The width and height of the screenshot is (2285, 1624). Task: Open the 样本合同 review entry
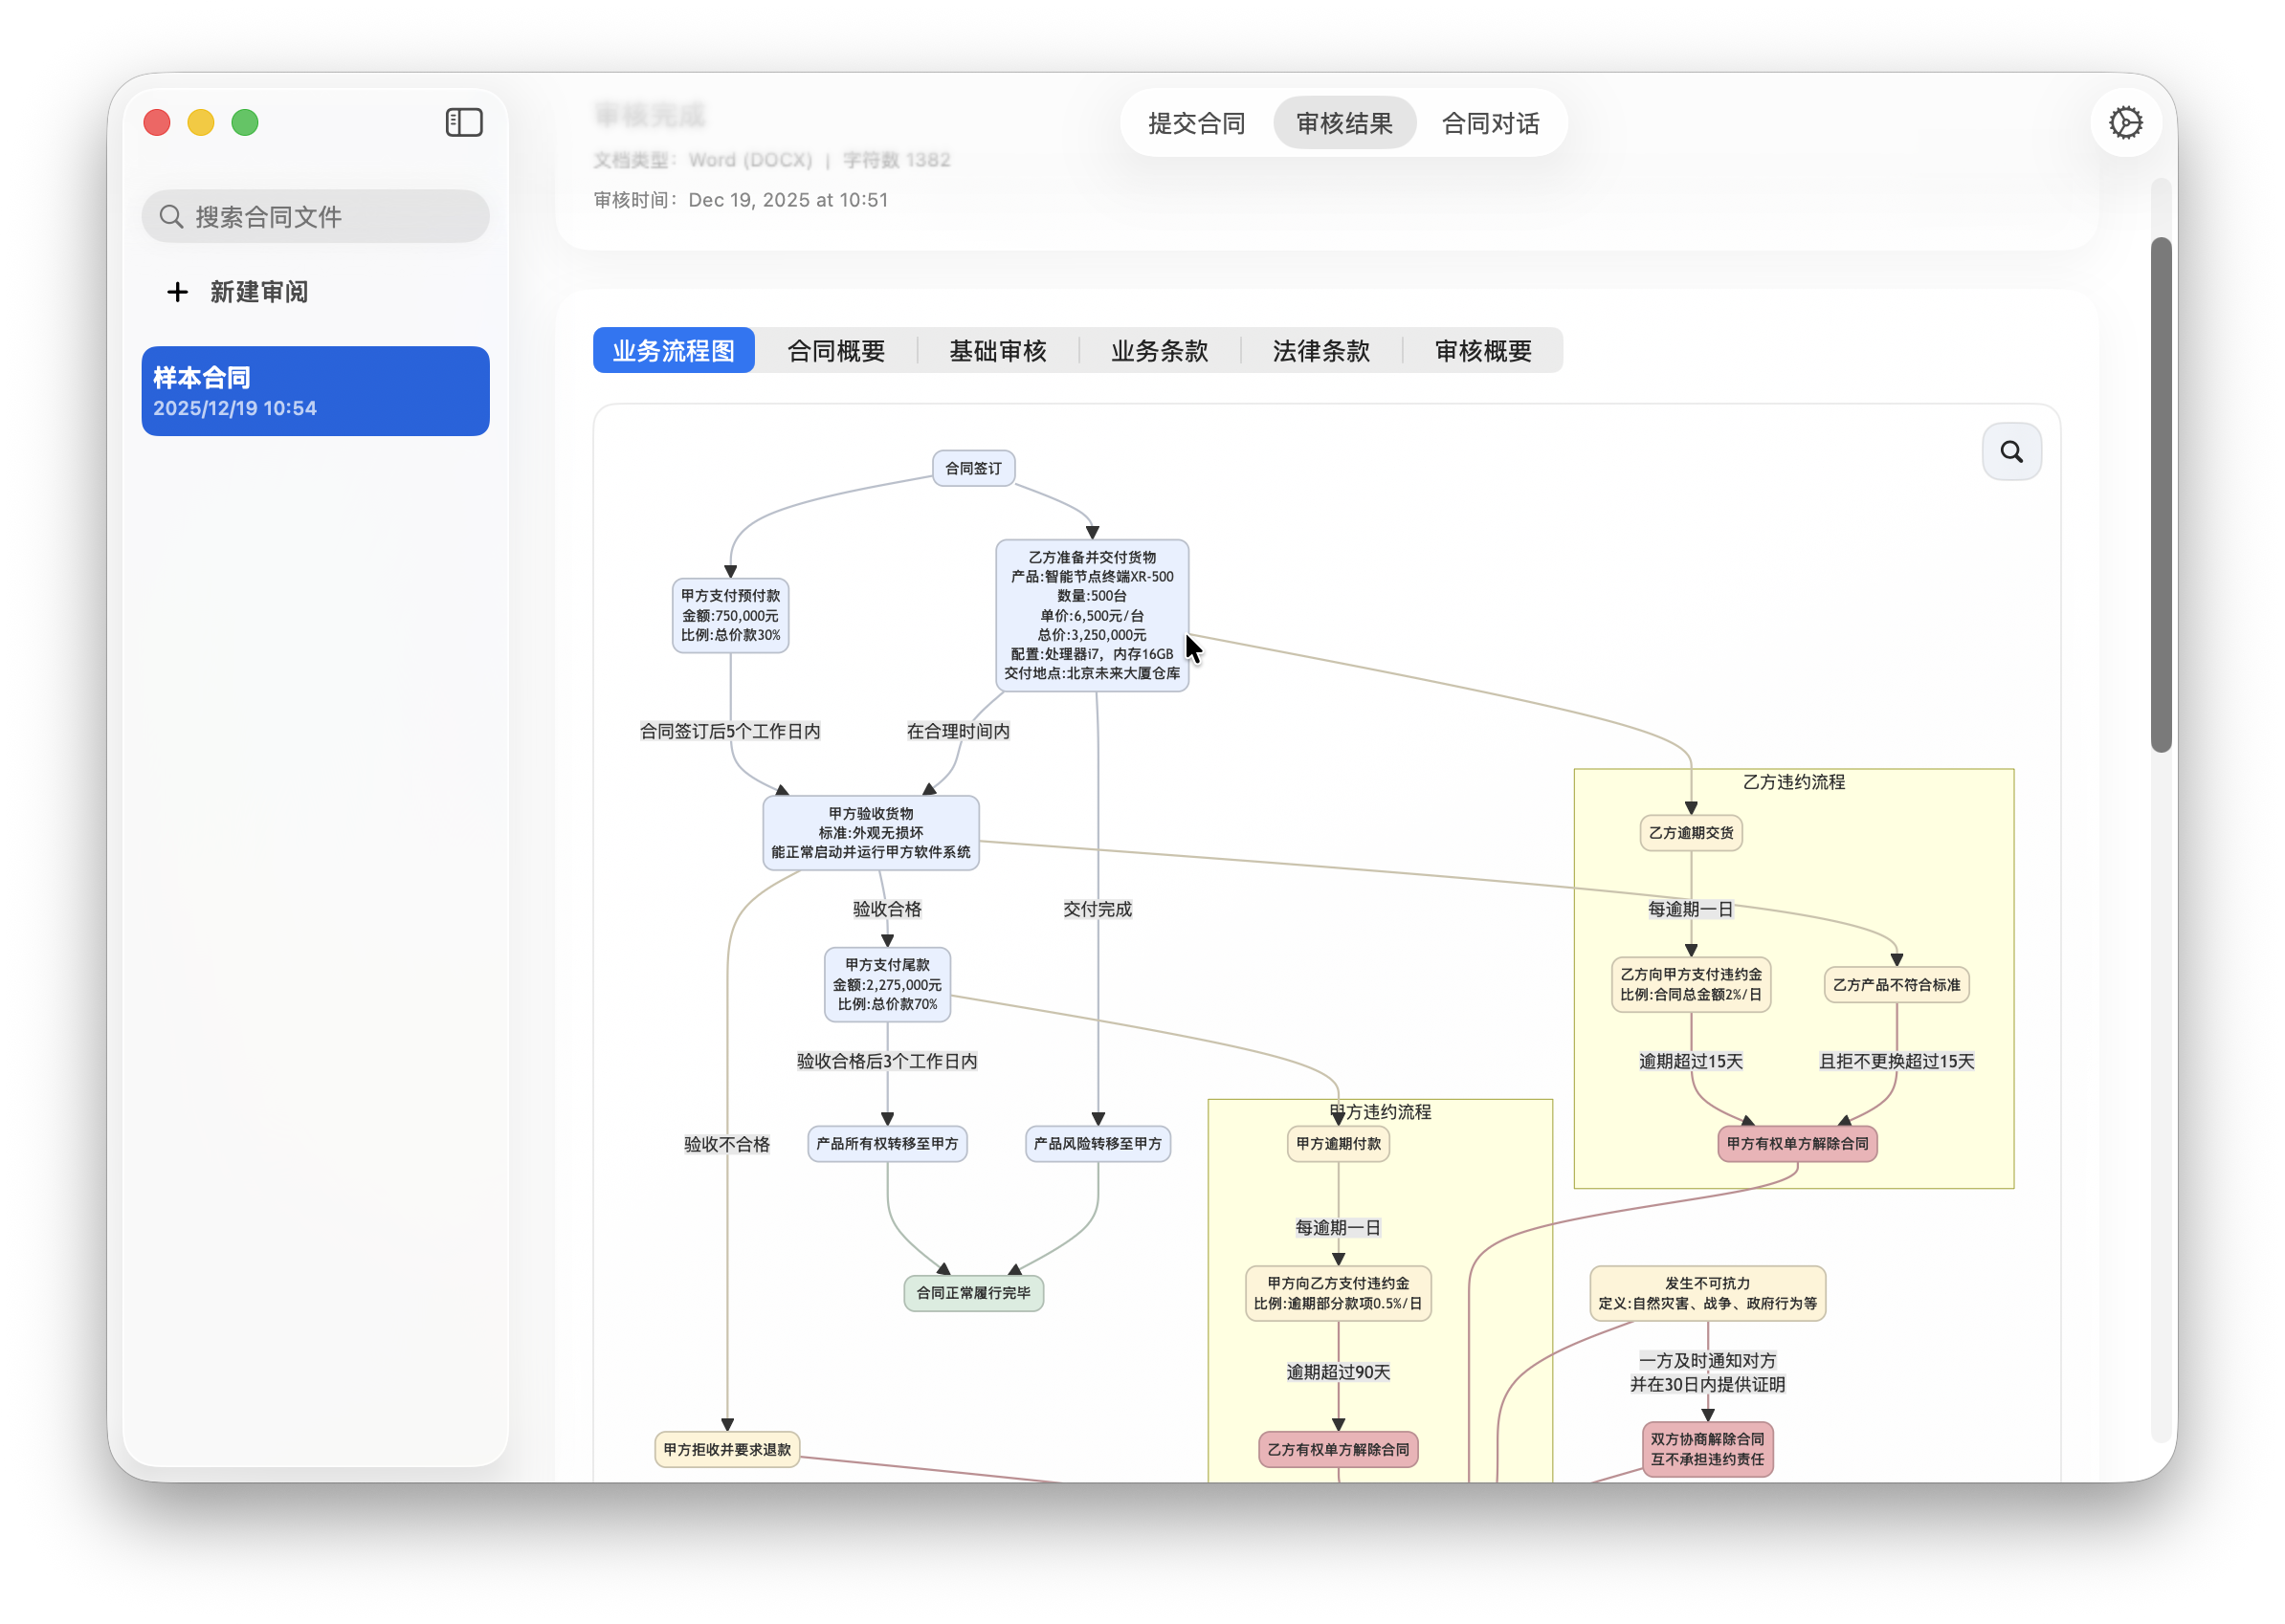pos(315,390)
